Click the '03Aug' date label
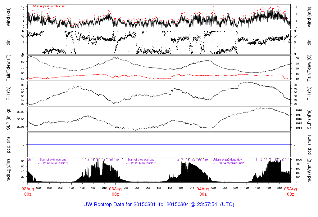This screenshot has height=217, width=318. click(x=116, y=189)
